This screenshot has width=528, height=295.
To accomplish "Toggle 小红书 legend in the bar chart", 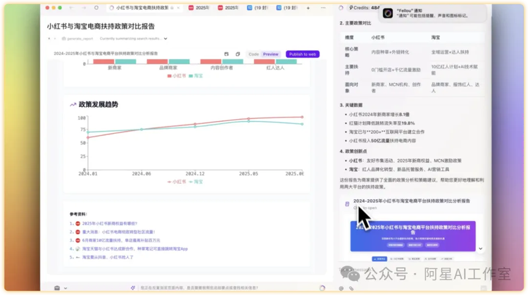I will coord(177,76).
